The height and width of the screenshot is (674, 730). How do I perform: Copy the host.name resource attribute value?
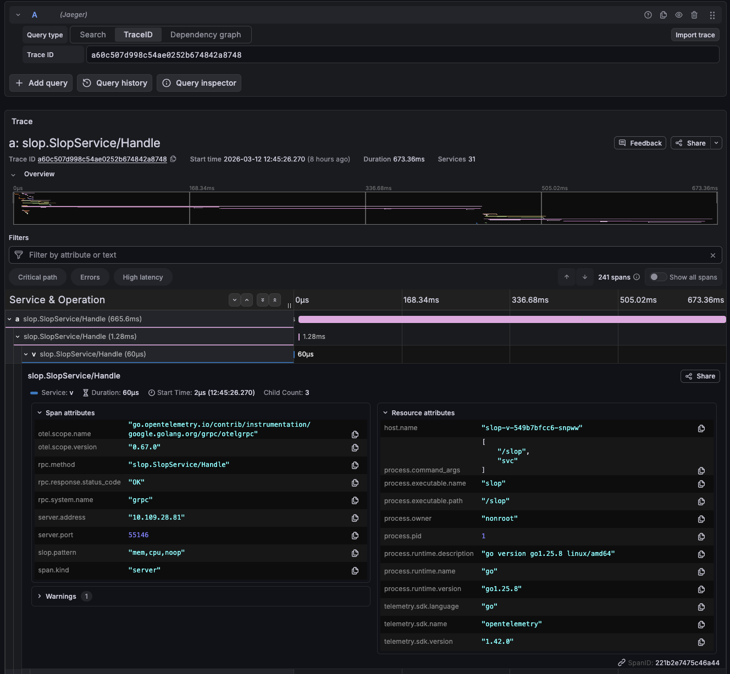click(701, 428)
